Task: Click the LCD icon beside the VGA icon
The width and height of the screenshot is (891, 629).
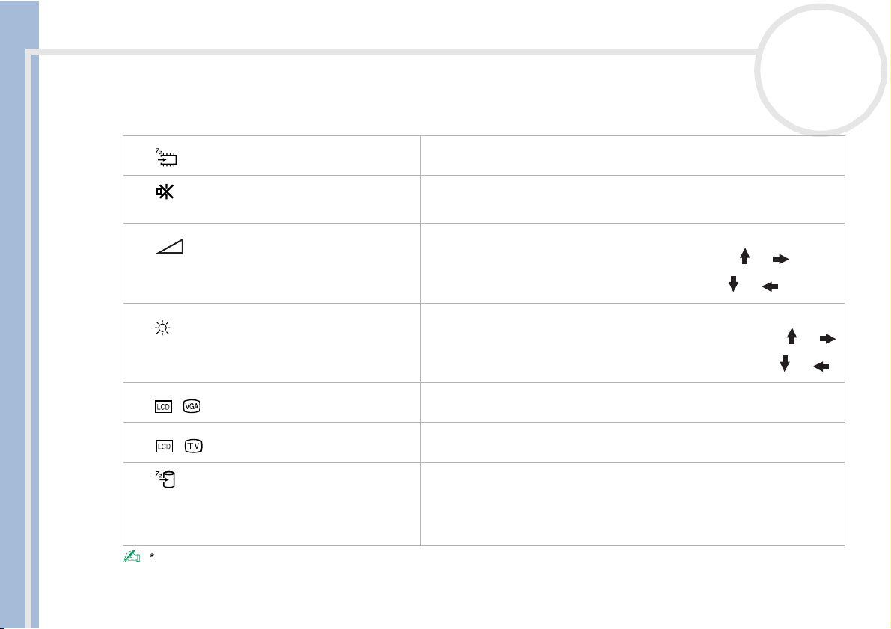Action: tap(163, 407)
